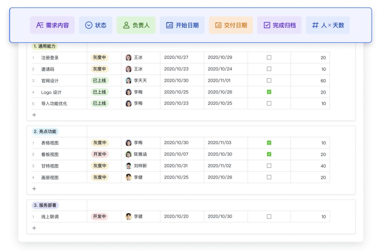Select the 负责人 field chip

[136, 25]
